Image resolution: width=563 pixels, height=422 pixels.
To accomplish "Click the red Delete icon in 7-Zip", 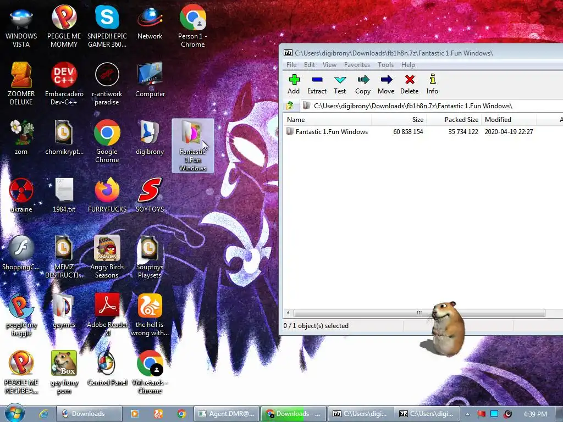I will [x=409, y=84].
